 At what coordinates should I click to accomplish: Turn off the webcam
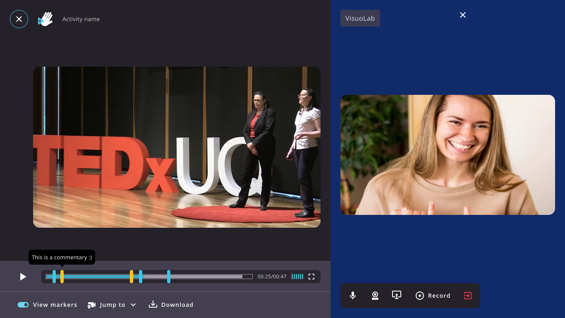(x=375, y=296)
